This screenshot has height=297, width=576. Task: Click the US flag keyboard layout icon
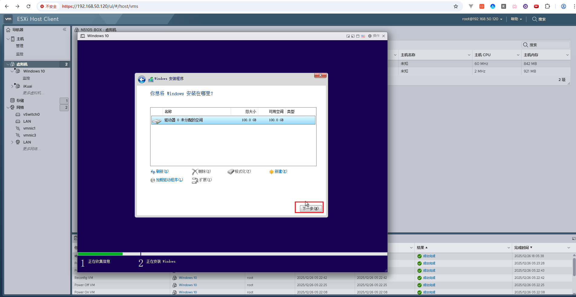363,36
